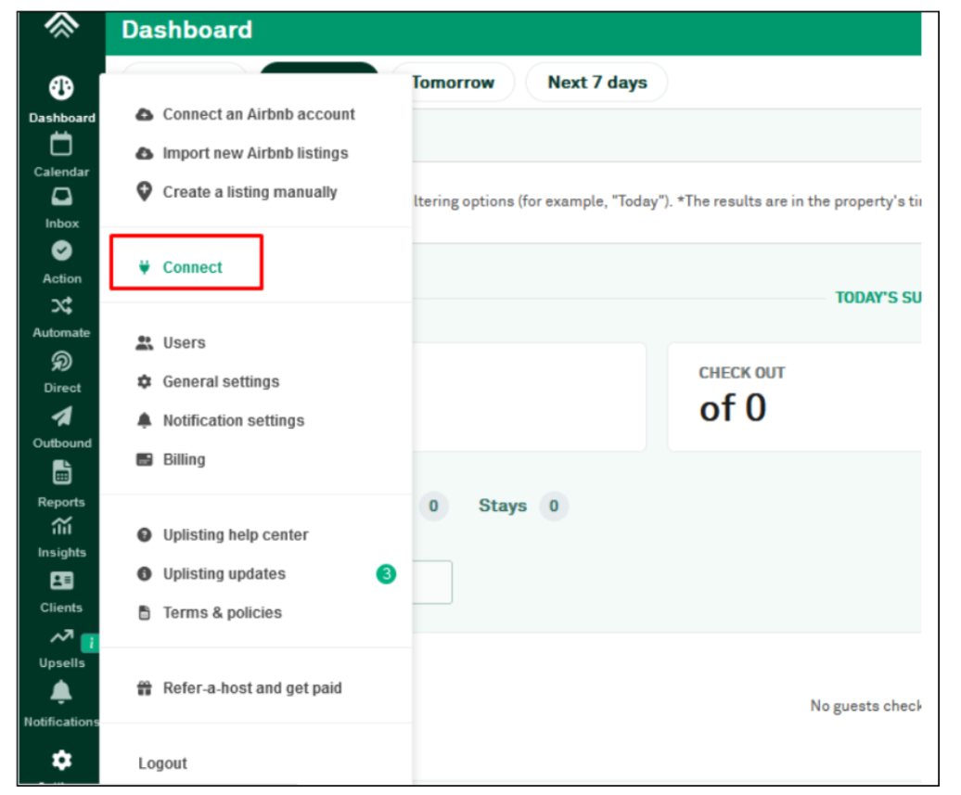This screenshot has height=795, width=961.
Task: Click the Uplisting logo icon
Action: 61,25
